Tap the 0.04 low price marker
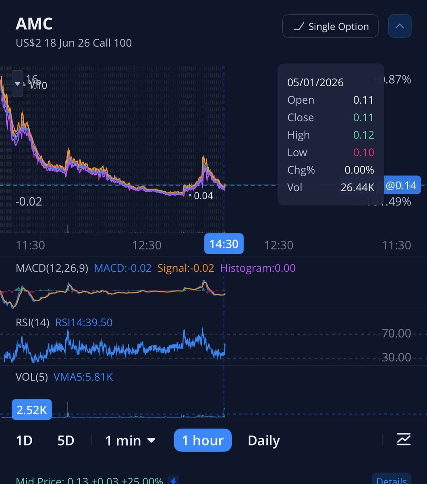The width and height of the screenshot is (427, 484). click(203, 196)
